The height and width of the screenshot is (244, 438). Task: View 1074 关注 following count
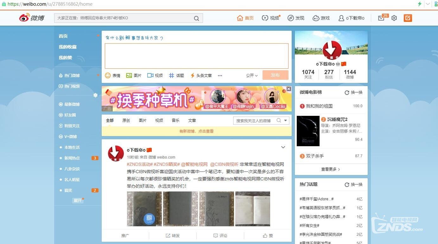coord(308,74)
